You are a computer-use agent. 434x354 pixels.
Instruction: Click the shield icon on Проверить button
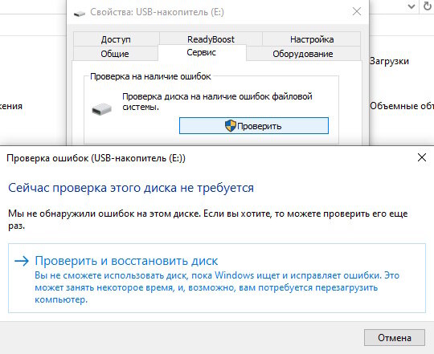(231, 126)
